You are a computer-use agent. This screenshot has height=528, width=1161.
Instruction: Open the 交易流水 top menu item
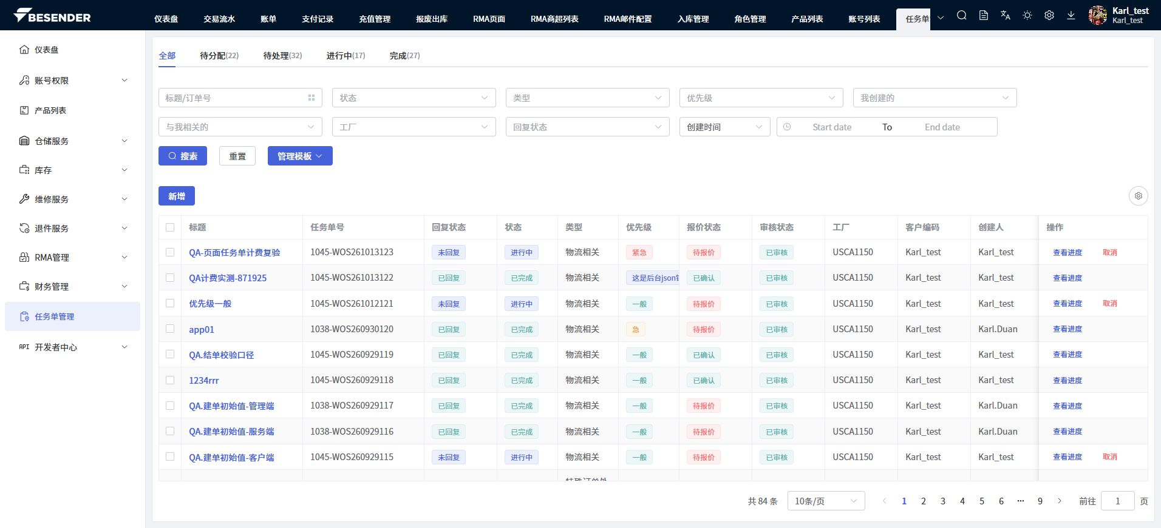219,19
